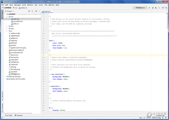Run with coverage icon in toolbar
The image size is (169, 120).
(x=156, y=8)
